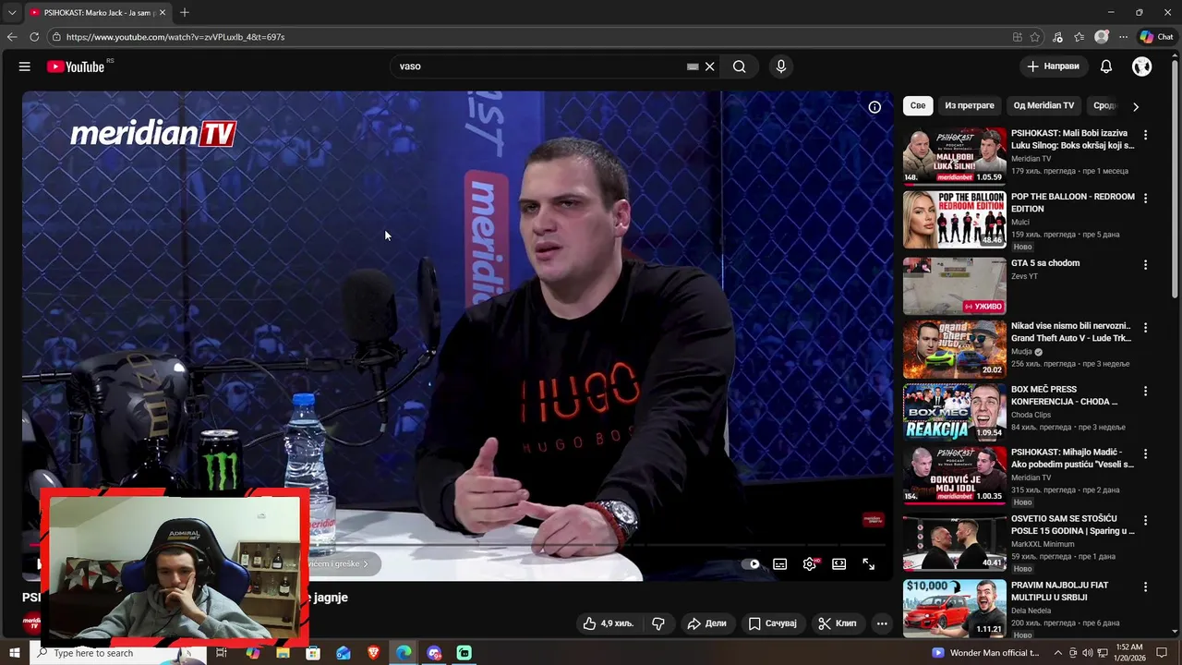Start voice search with microphone
1182x665 pixels.
click(781, 66)
